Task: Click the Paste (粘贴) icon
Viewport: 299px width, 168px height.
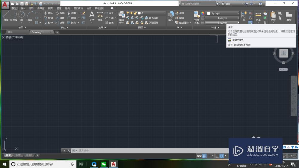Action: 273,16
